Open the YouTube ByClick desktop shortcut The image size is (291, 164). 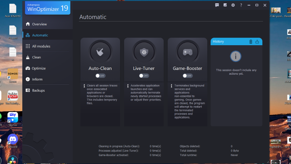point(13,97)
